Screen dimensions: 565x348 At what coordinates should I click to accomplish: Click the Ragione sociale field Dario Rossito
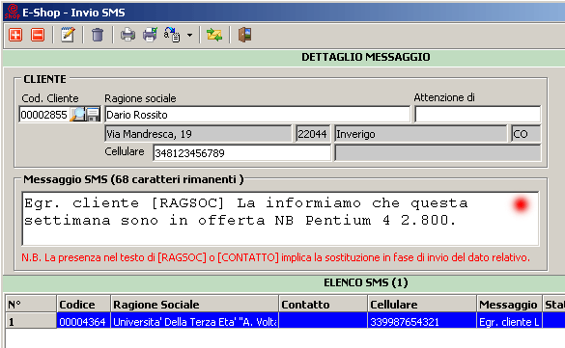(257, 115)
